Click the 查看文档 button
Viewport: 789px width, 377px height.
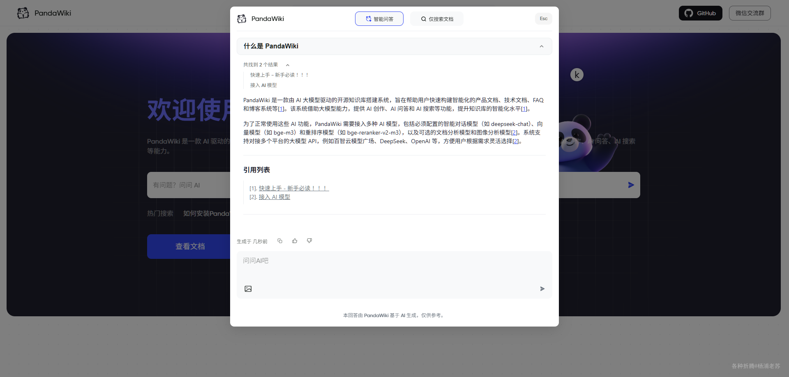tap(190, 247)
